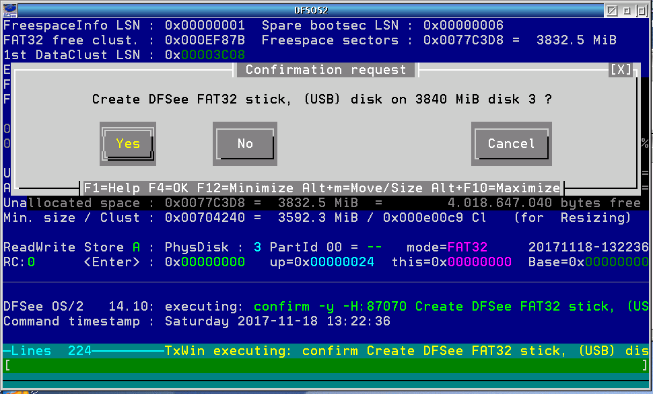Click the green command entry field

(326, 365)
